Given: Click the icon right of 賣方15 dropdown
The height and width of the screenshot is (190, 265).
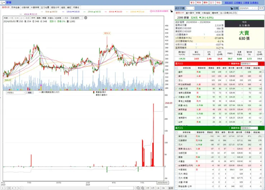Looking at the screenshot, I should (x=260, y=128).
